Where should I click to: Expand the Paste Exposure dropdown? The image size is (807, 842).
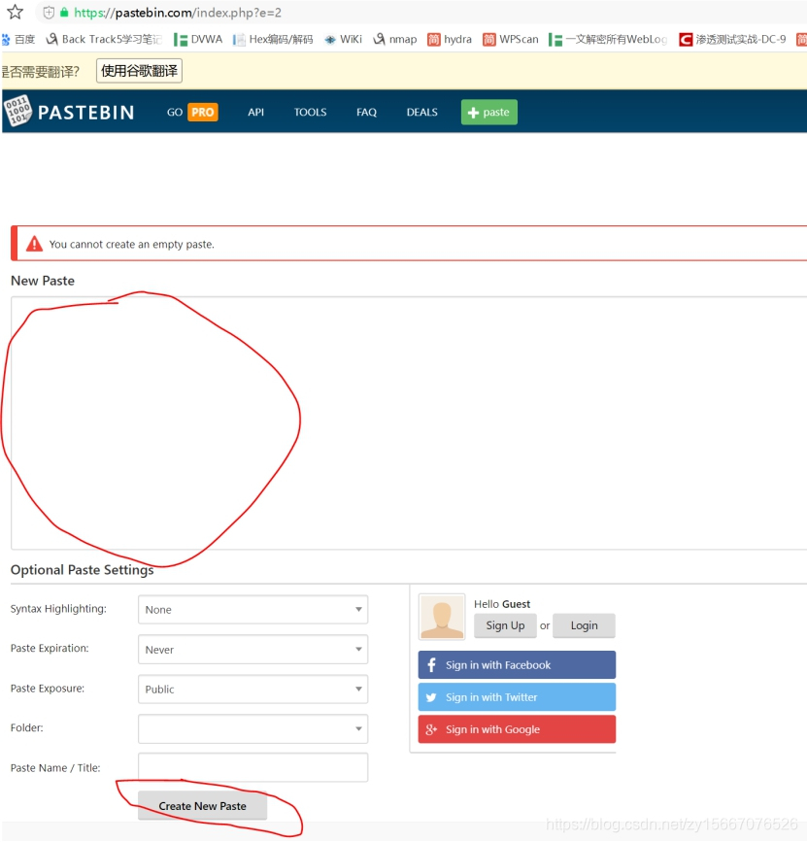[252, 689]
